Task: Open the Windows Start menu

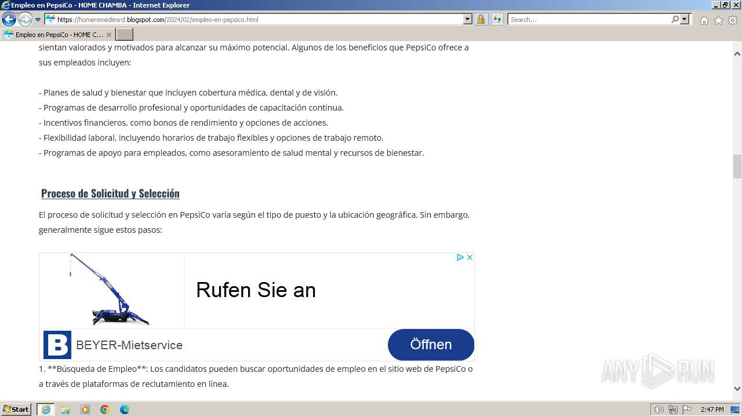Action: pos(16,409)
